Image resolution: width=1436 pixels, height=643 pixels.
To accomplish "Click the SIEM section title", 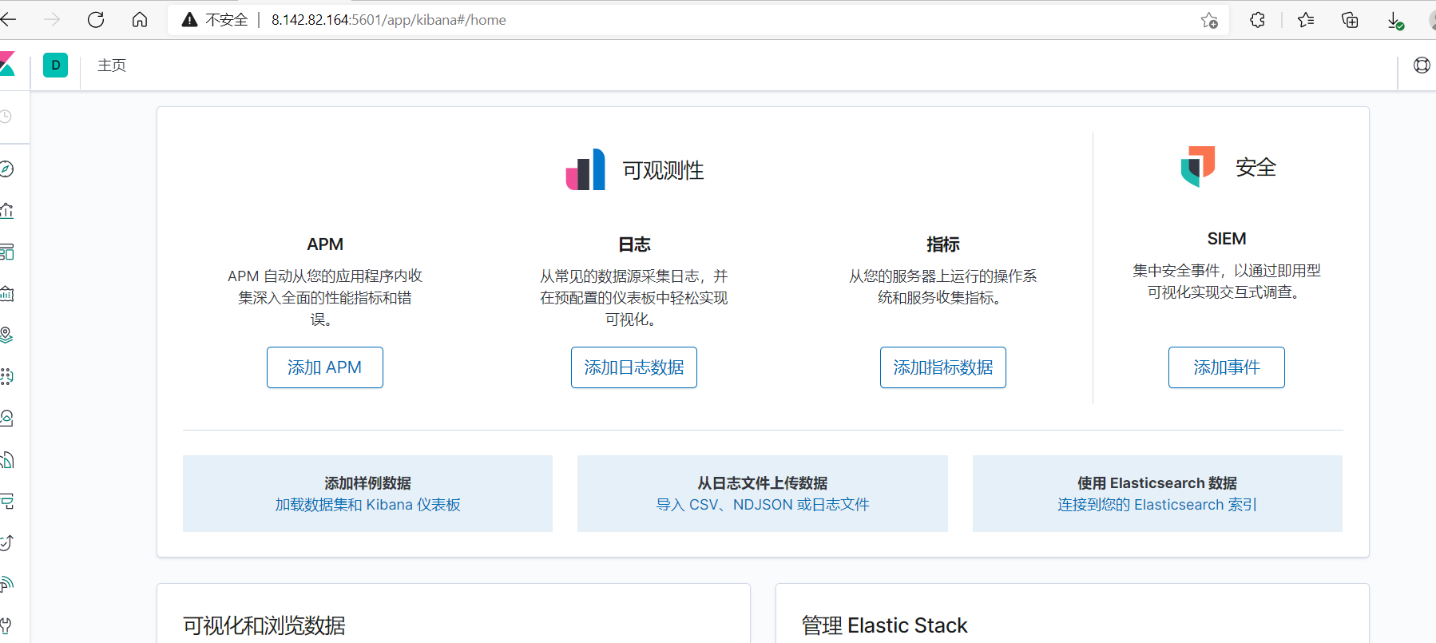I will point(1227,239).
